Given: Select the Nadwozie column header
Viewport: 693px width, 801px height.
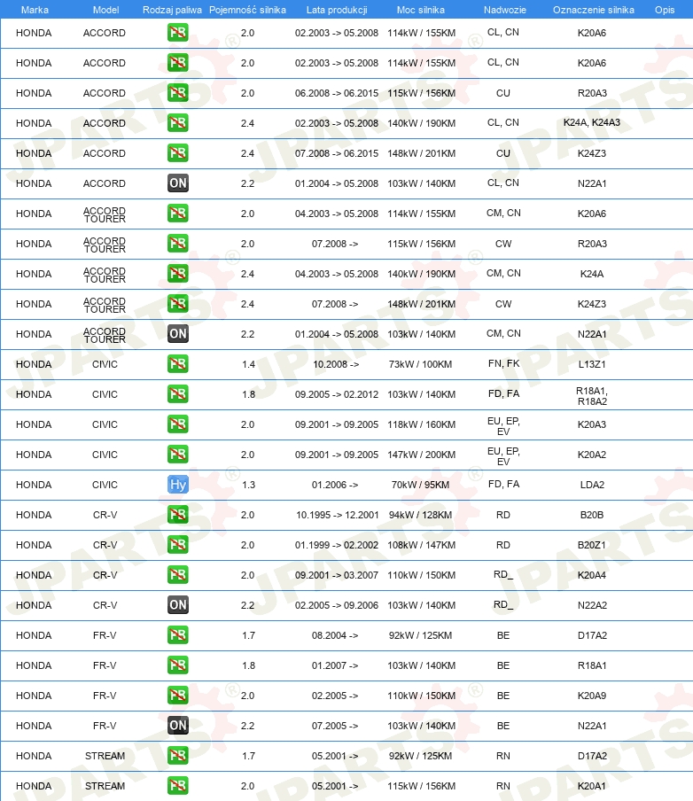Looking at the screenshot, I should tap(505, 10).
